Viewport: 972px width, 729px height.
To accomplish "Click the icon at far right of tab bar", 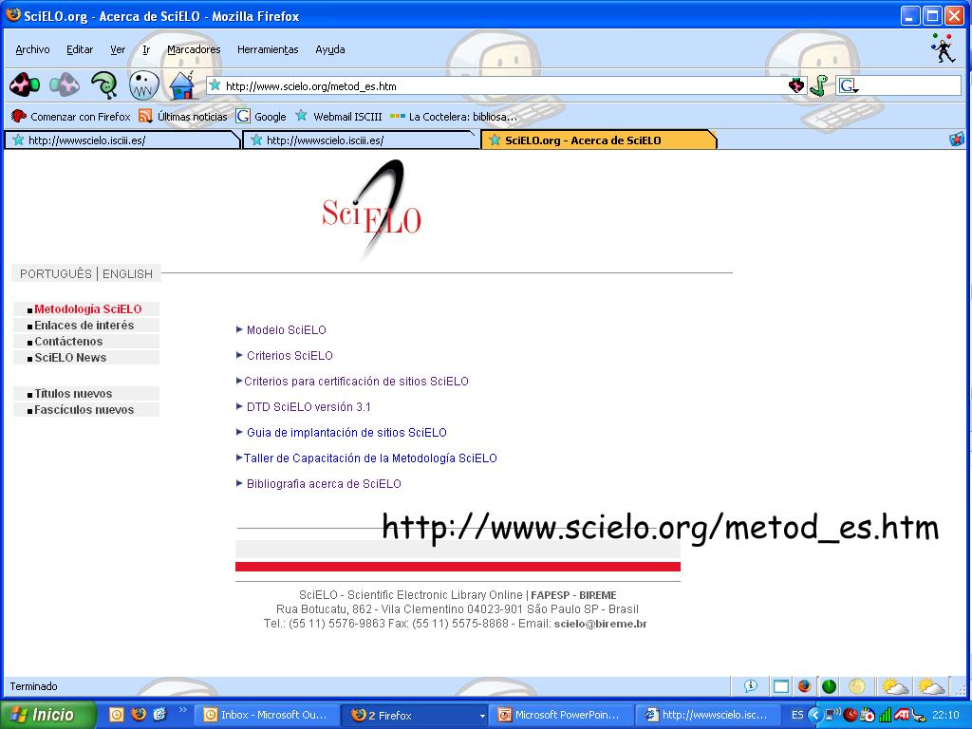I will pyautogui.click(x=957, y=140).
